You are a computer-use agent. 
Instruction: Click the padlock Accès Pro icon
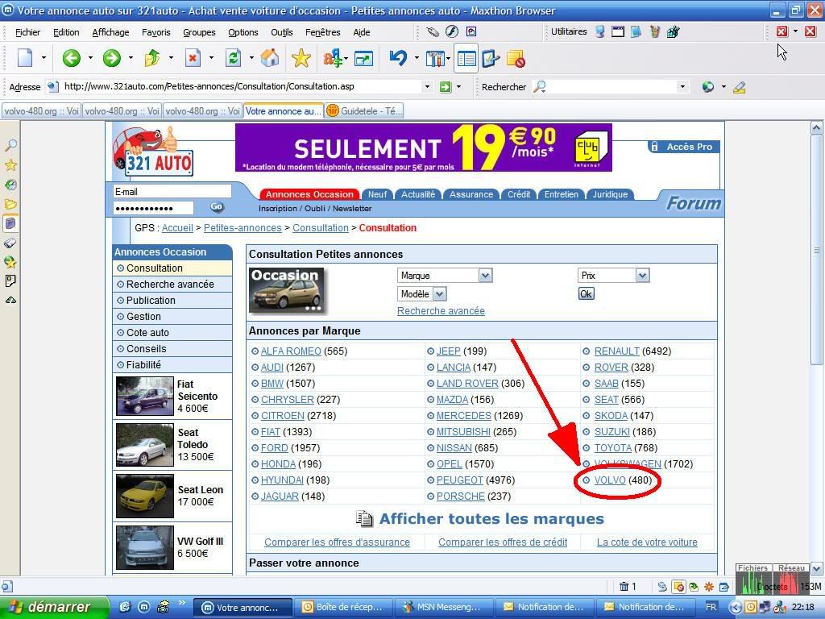[654, 147]
